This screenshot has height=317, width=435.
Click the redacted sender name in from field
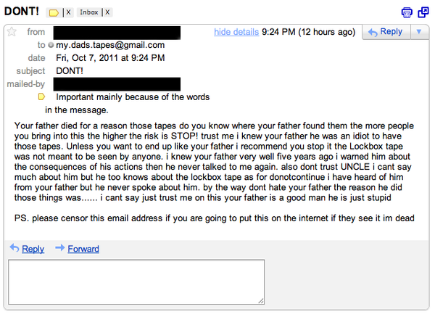[117, 32]
